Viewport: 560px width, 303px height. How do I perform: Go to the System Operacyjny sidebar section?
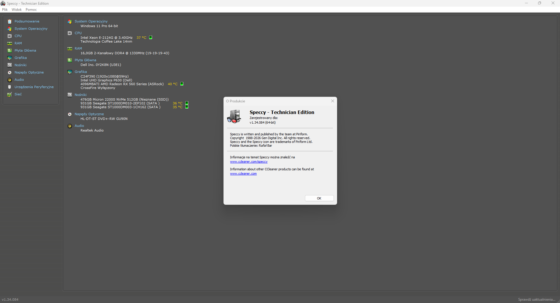coord(31,29)
